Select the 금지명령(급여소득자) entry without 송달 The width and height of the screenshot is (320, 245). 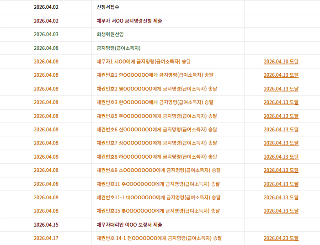click(118, 48)
